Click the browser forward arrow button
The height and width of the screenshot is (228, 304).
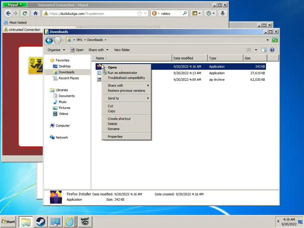pos(16,13)
